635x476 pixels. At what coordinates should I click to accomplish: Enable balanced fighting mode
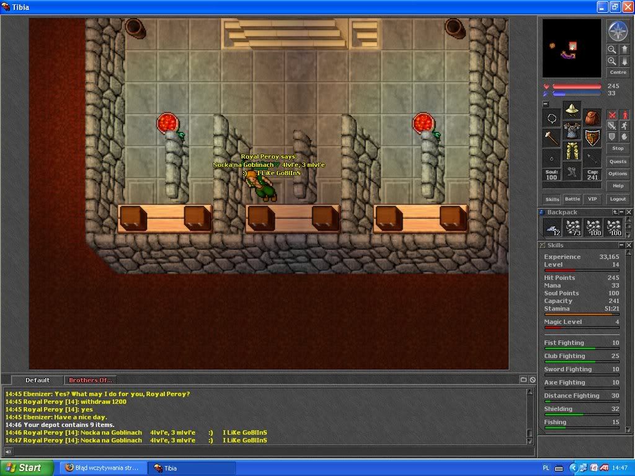[612, 126]
